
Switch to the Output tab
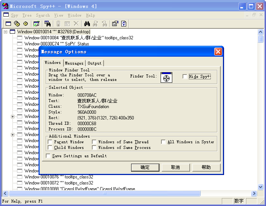pyautogui.click(x=94, y=63)
